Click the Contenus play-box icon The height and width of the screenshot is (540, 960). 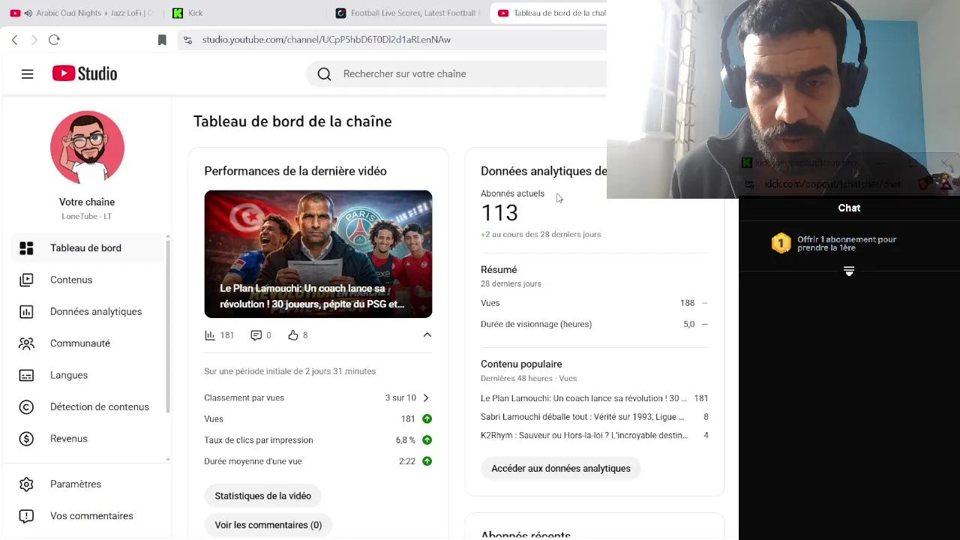[x=26, y=280]
